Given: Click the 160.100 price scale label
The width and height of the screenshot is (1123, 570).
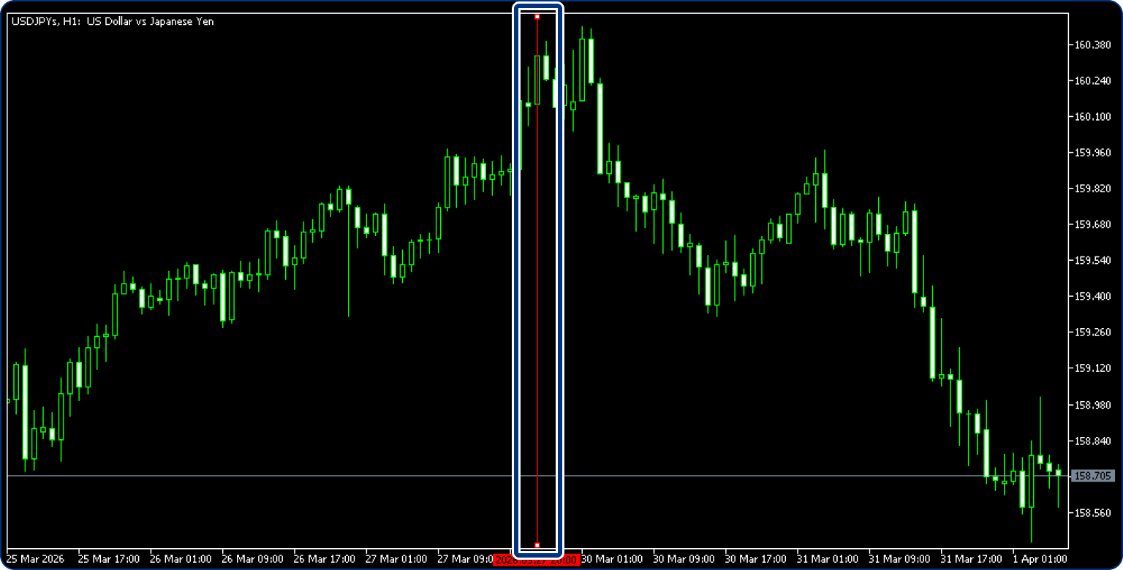Looking at the screenshot, I should point(1092,117).
